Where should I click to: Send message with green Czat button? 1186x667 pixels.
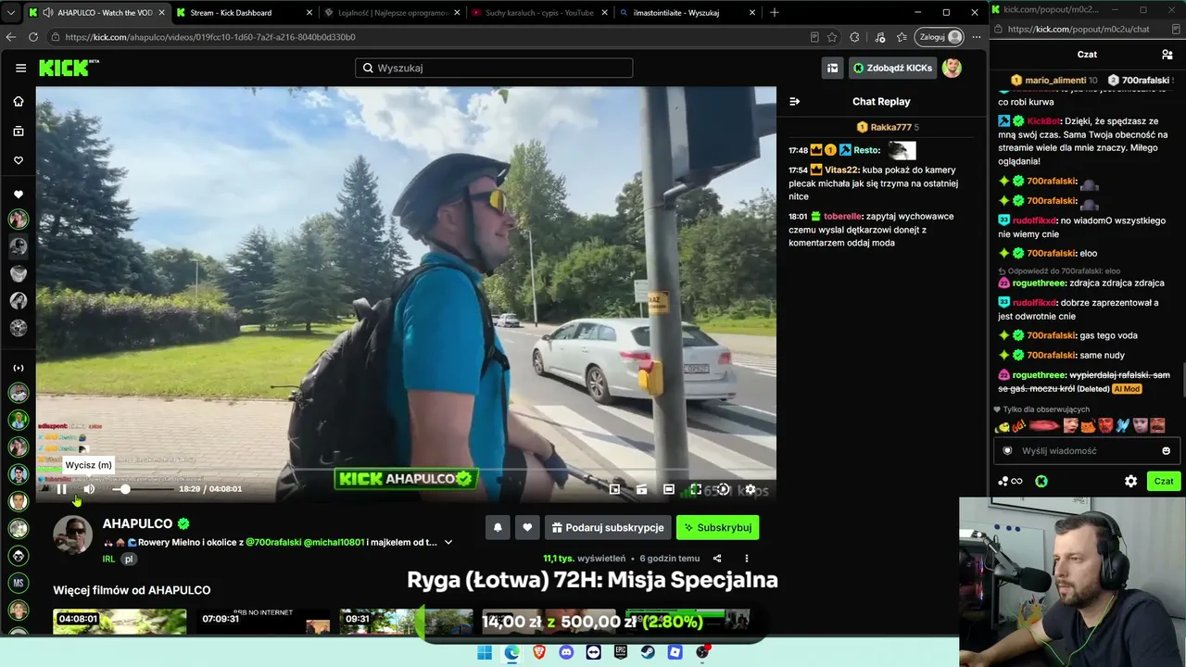pos(1164,481)
